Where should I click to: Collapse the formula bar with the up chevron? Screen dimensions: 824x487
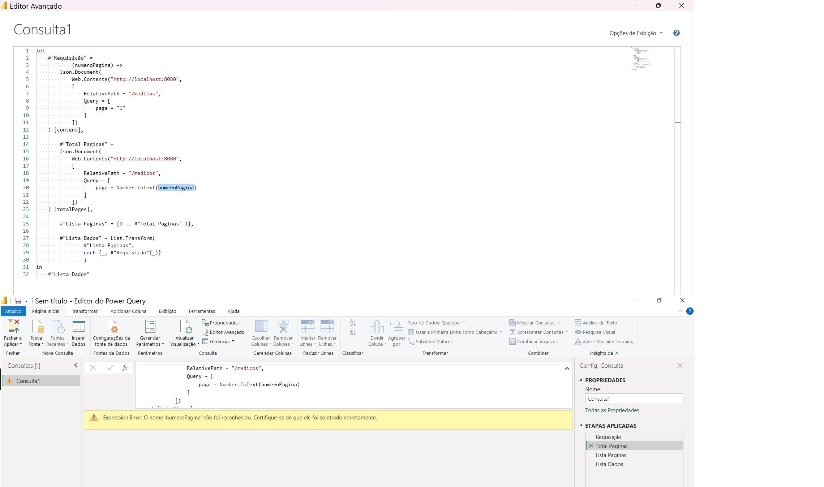[567, 369]
